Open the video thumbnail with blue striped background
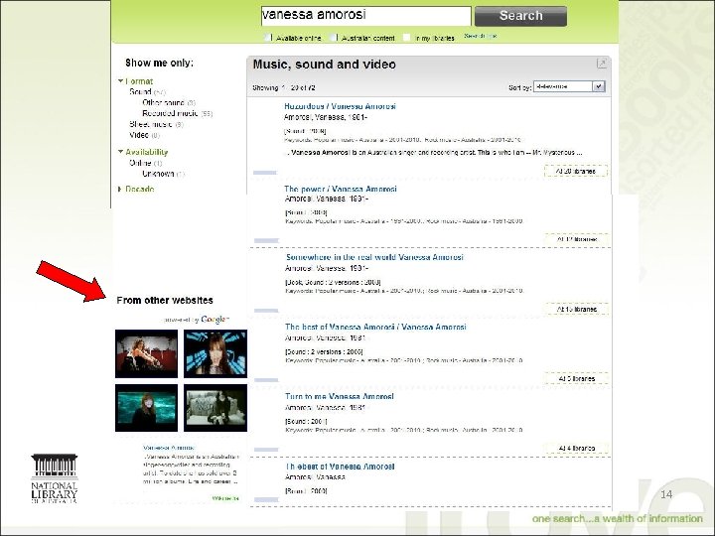This screenshot has width=715, height=536. click(x=215, y=353)
